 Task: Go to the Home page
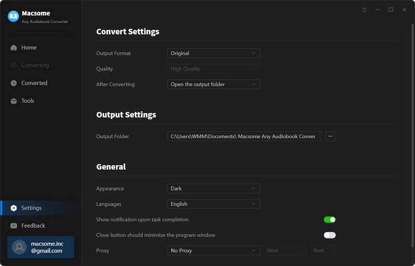tap(40, 48)
